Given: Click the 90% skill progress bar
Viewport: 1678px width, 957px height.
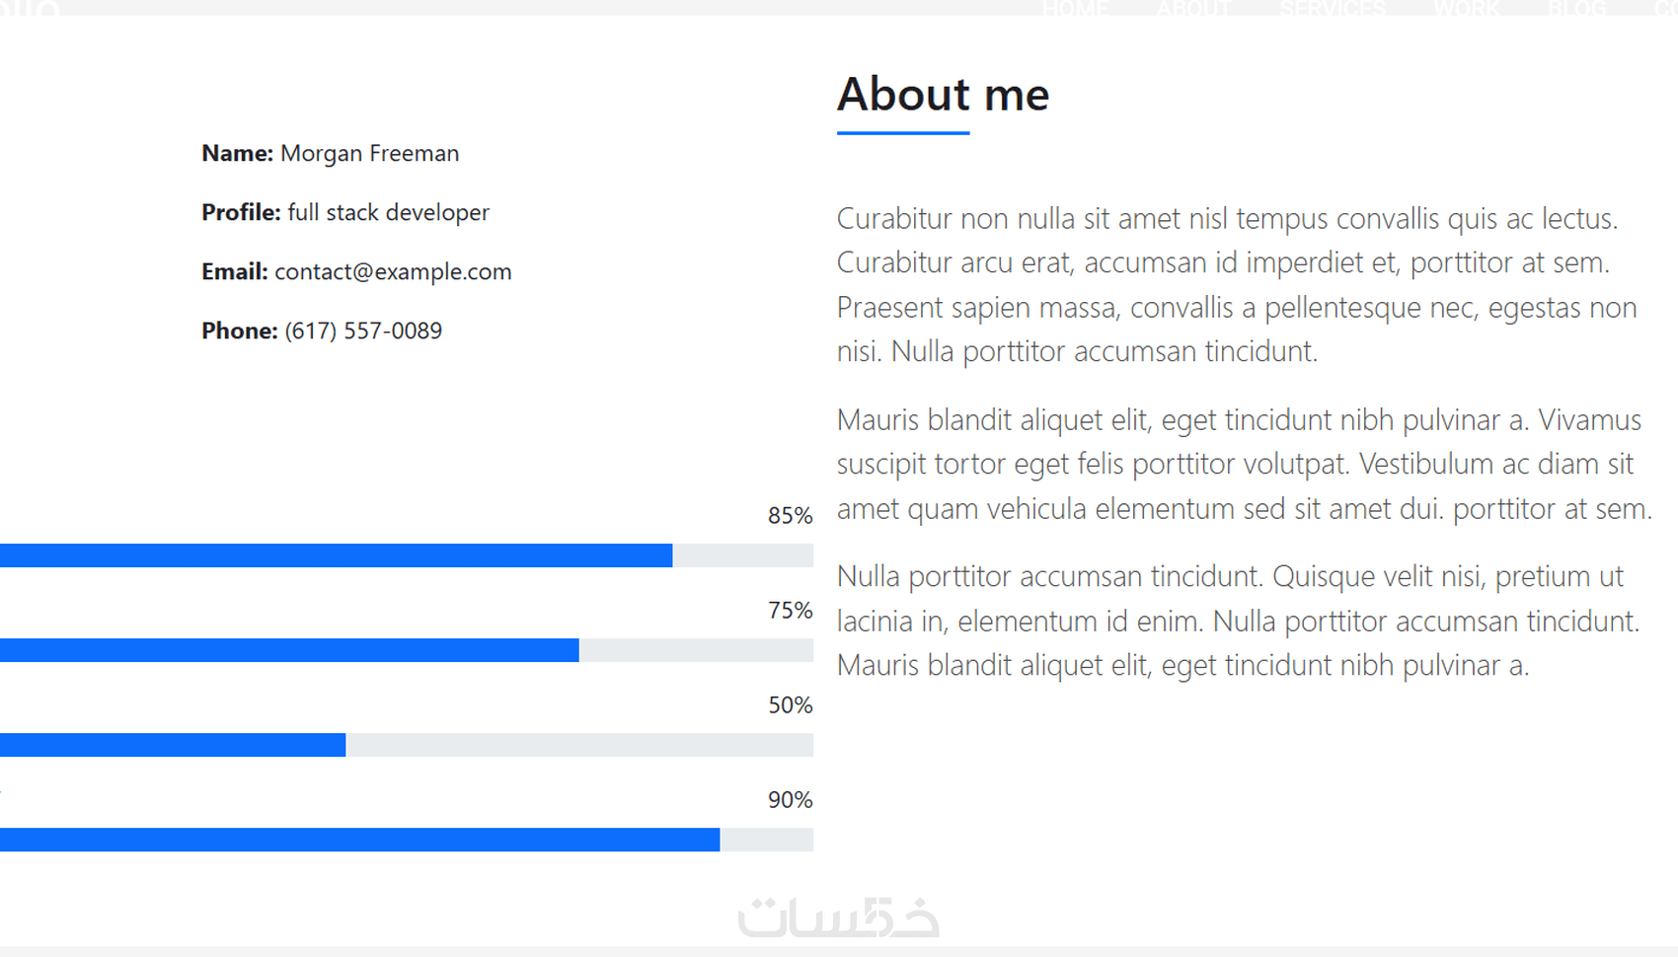Looking at the screenshot, I should coord(406,840).
